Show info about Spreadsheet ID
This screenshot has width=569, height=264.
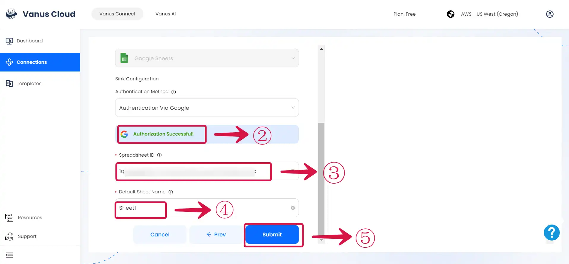coord(159,155)
